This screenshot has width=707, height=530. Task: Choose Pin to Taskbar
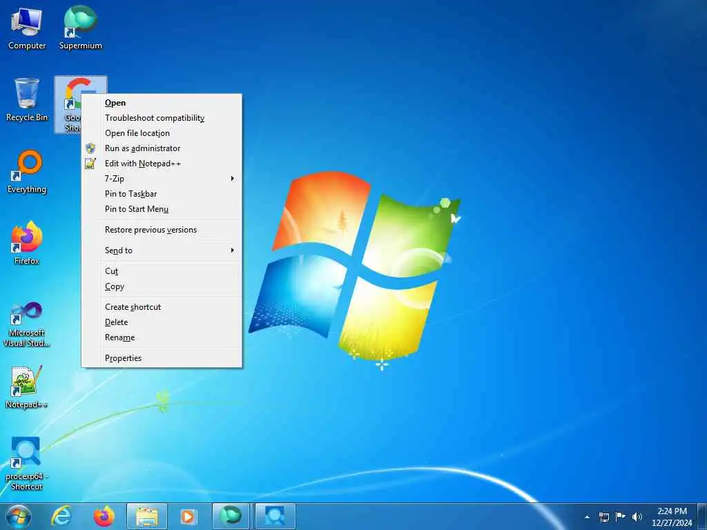[x=162, y=194]
